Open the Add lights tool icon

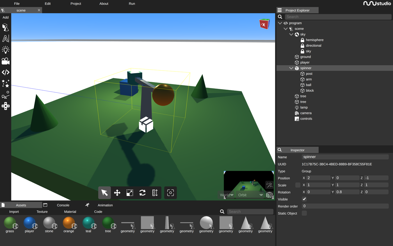5,50
